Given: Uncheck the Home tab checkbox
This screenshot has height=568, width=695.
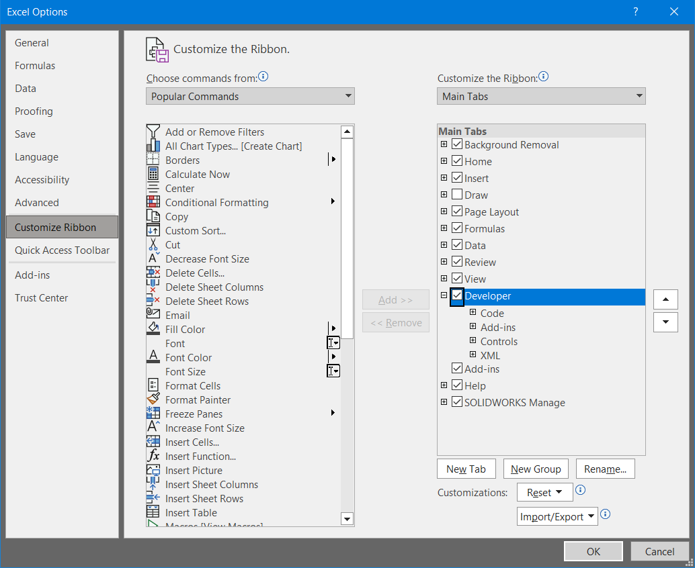Looking at the screenshot, I should pos(457,161).
